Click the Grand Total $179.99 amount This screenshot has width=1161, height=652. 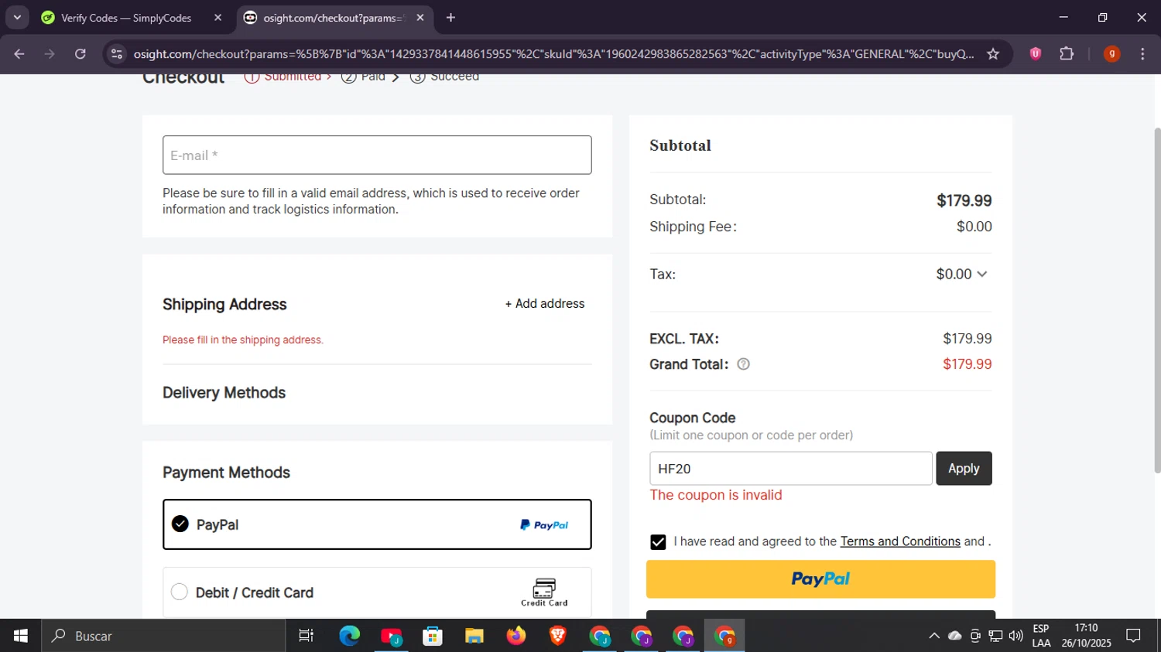(x=967, y=364)
